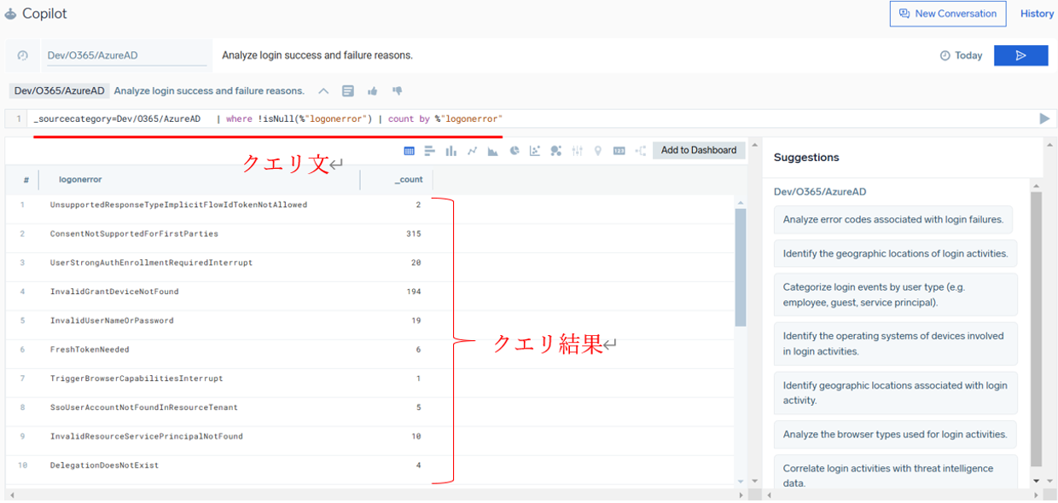Select suggestion 'Correlate login activities with threat intelligence'
Image resolution: width=1058 pixels, height=503 pixels.
click(x=895, y=472)
